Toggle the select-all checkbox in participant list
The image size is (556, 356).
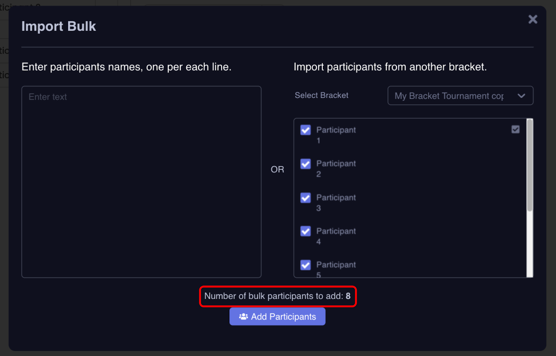pyautogui.click(x=515, y=130)
